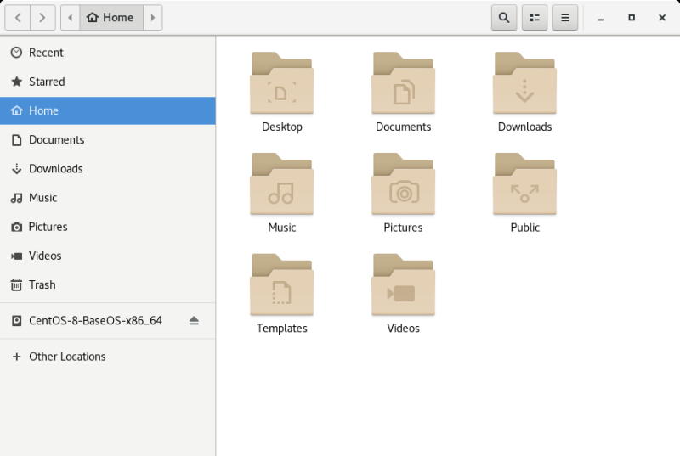Go to Music in the sidebar
This screenshot has height=456, width=680.
pyautogui.click(x=108, y=198)
